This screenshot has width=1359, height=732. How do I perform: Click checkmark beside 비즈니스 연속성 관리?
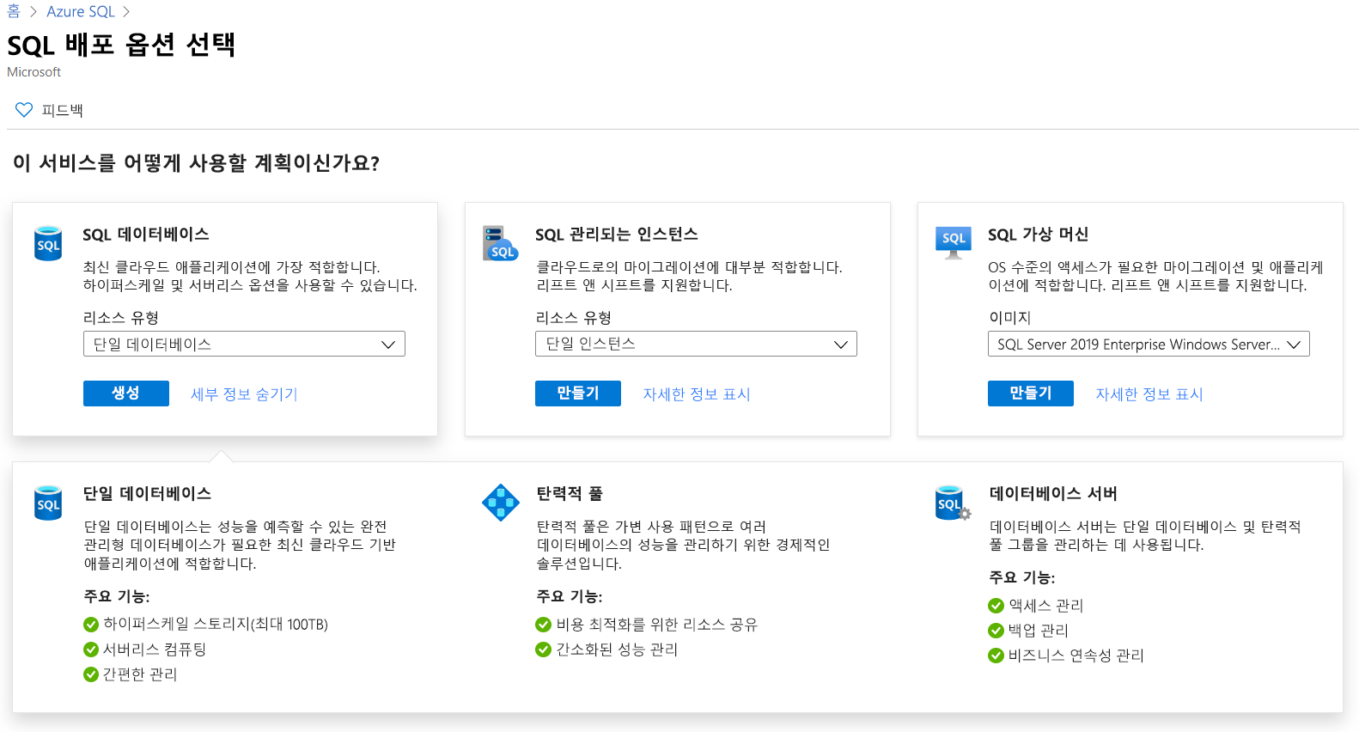(x=996, y=656)
